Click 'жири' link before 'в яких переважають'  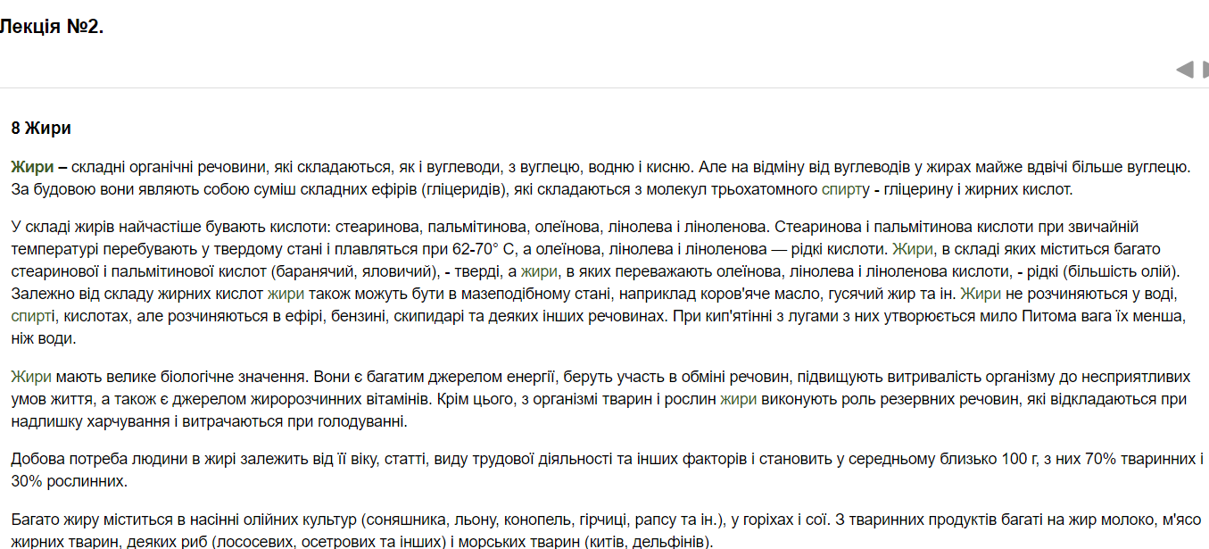539,271
